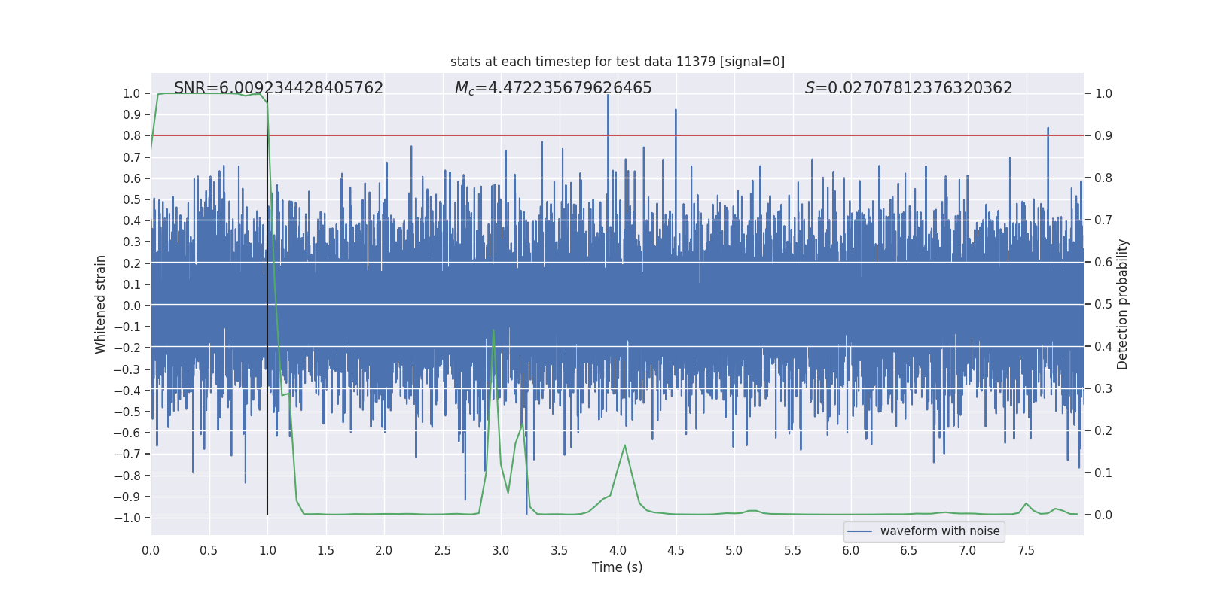Image resolution: width=1205 pixels, height=602 pixels.
Task: Click the blue line sample in the legend
Action: click(860, 531)
